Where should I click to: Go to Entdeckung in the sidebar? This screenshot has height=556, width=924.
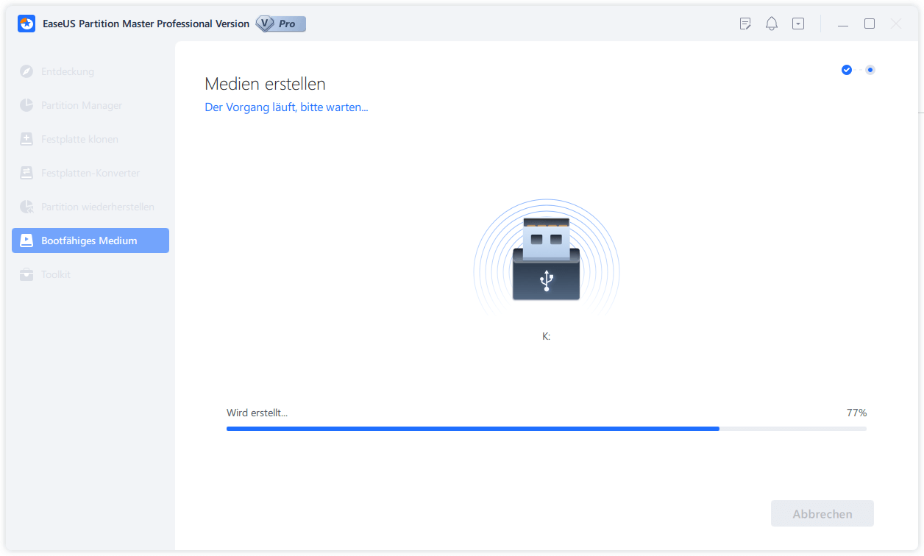[x=90, y=71]
